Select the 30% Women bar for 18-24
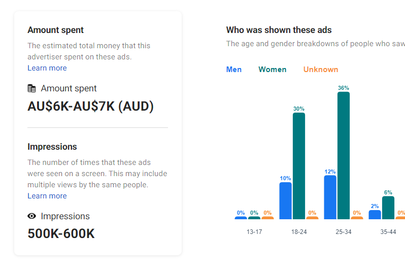Screen dimensions: 405x270 click(299, 166)
